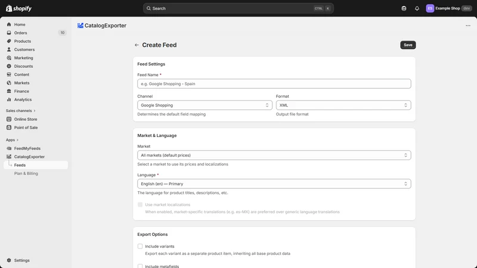Click the Products tag icon
The width and height of the screenshot is (477, 268).
9,41
